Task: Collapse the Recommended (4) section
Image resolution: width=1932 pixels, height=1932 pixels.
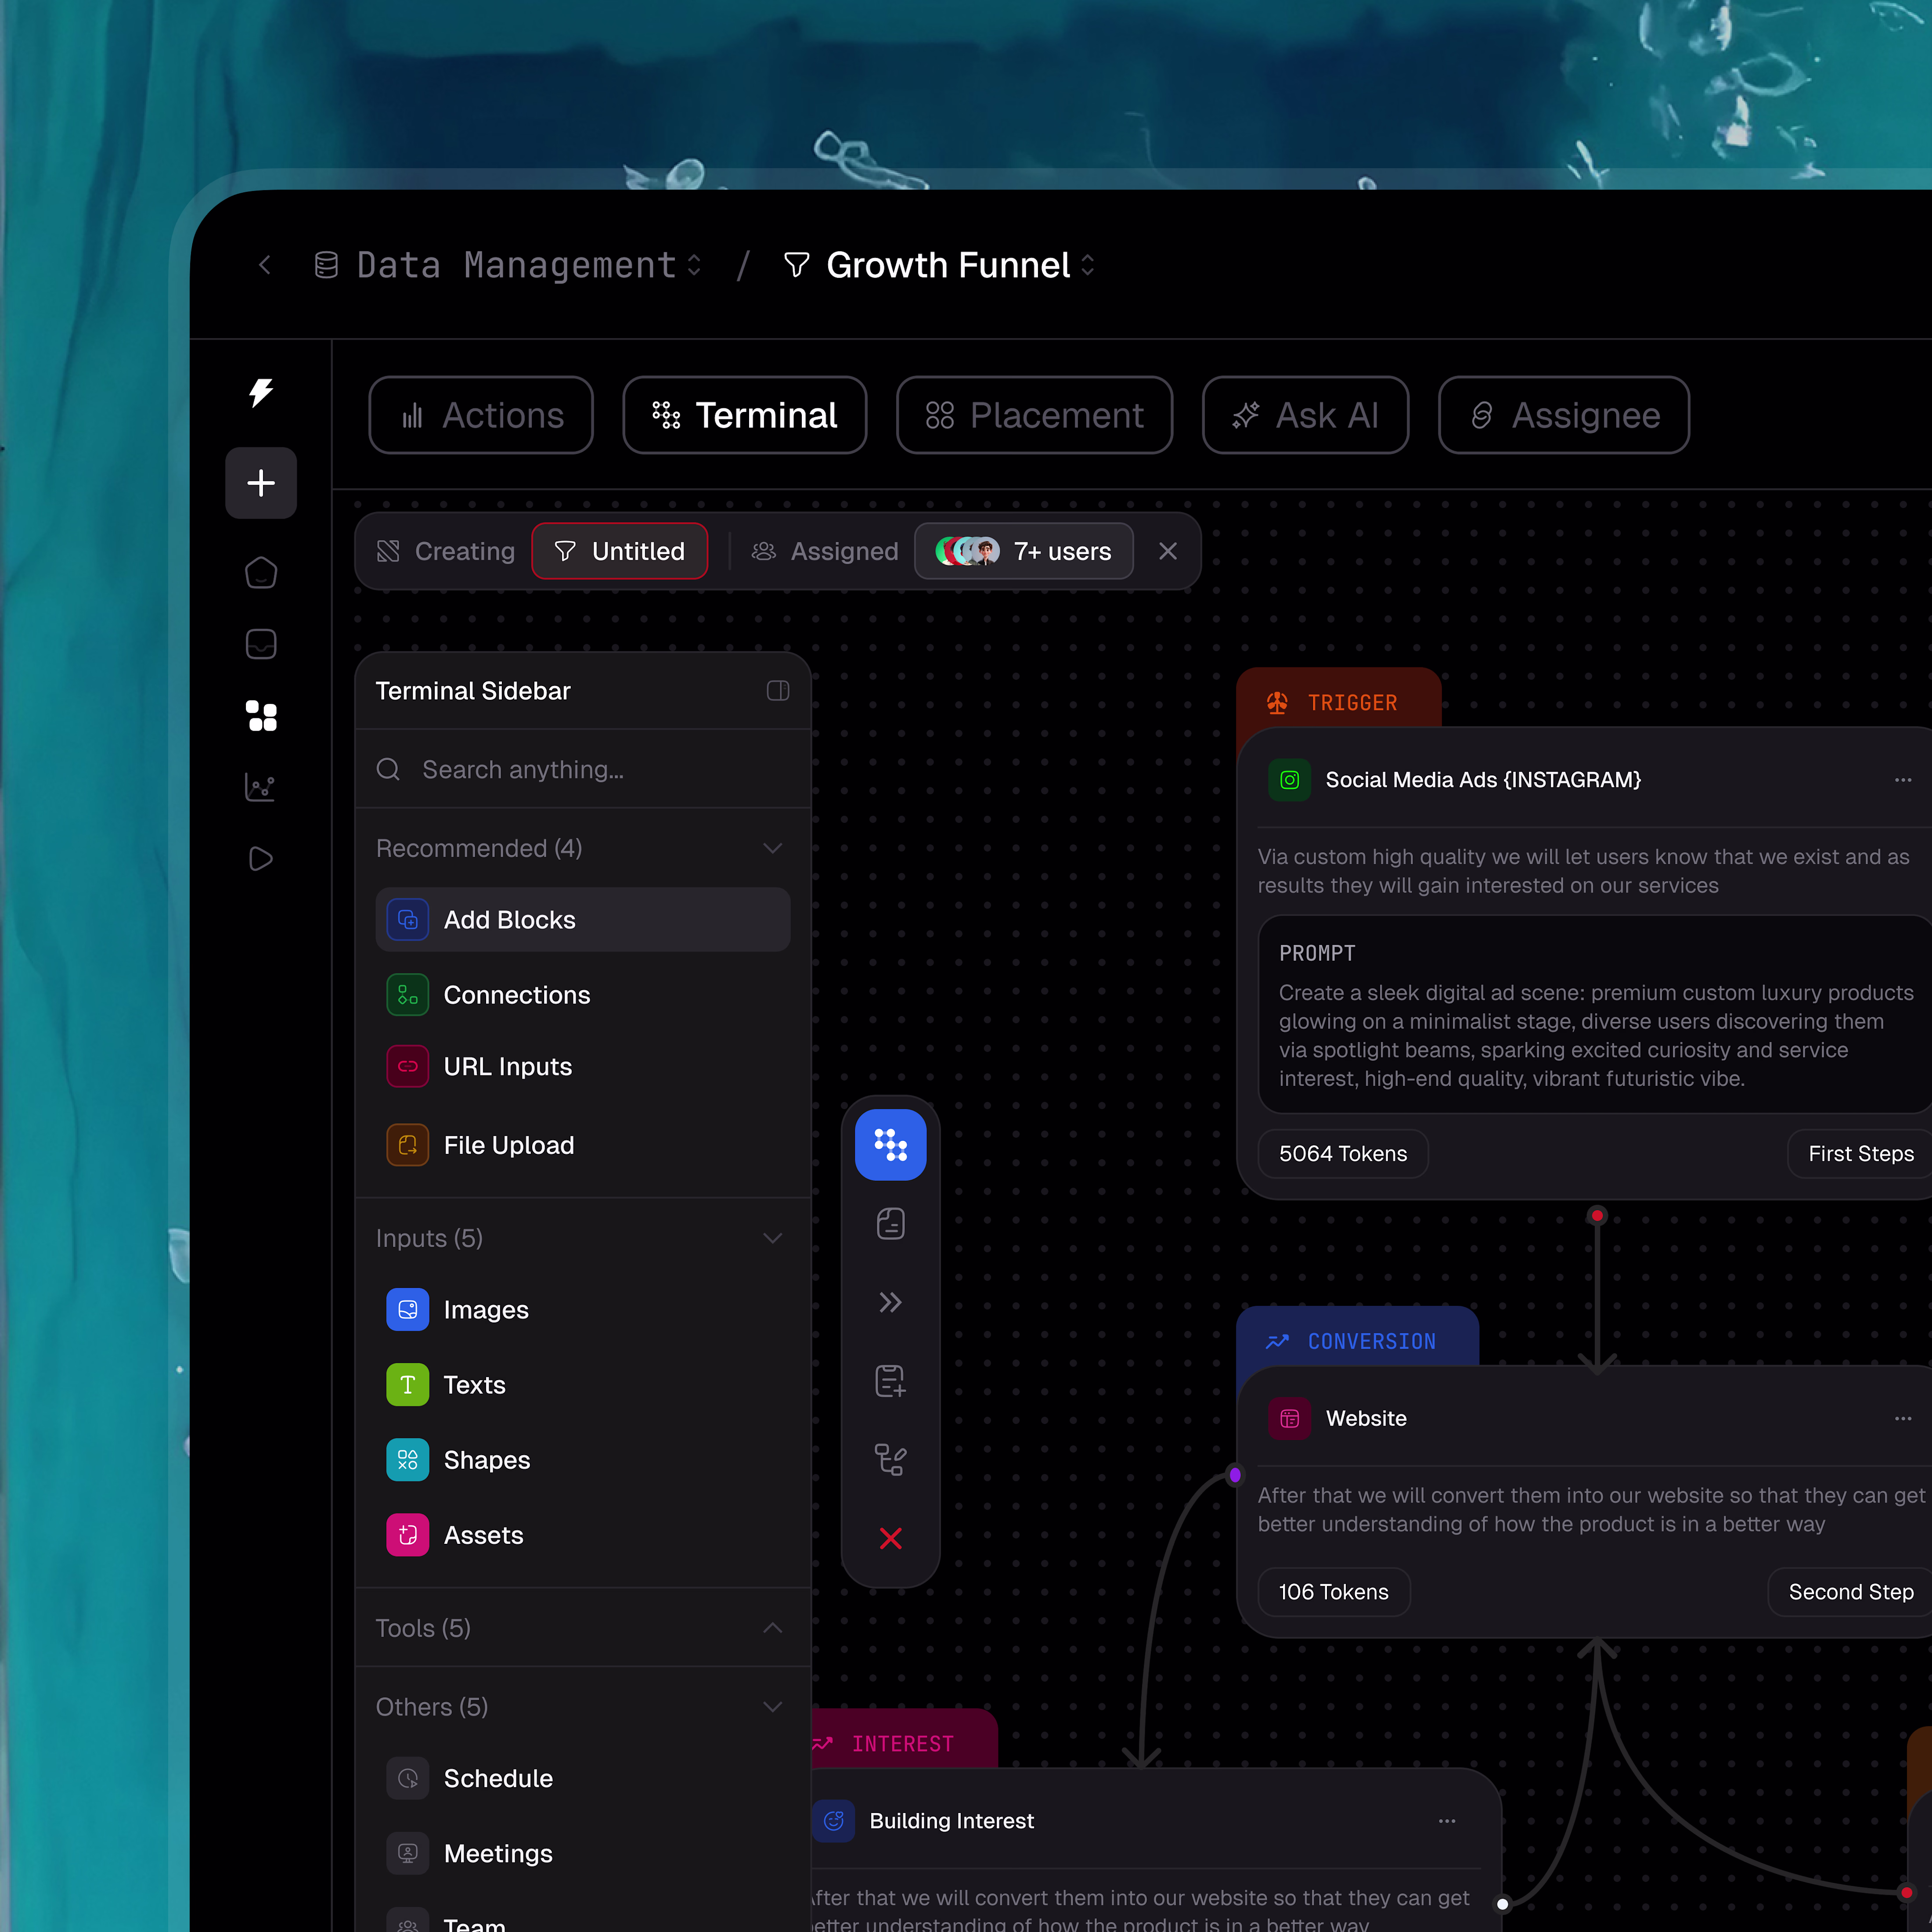Action: (772, 848)
